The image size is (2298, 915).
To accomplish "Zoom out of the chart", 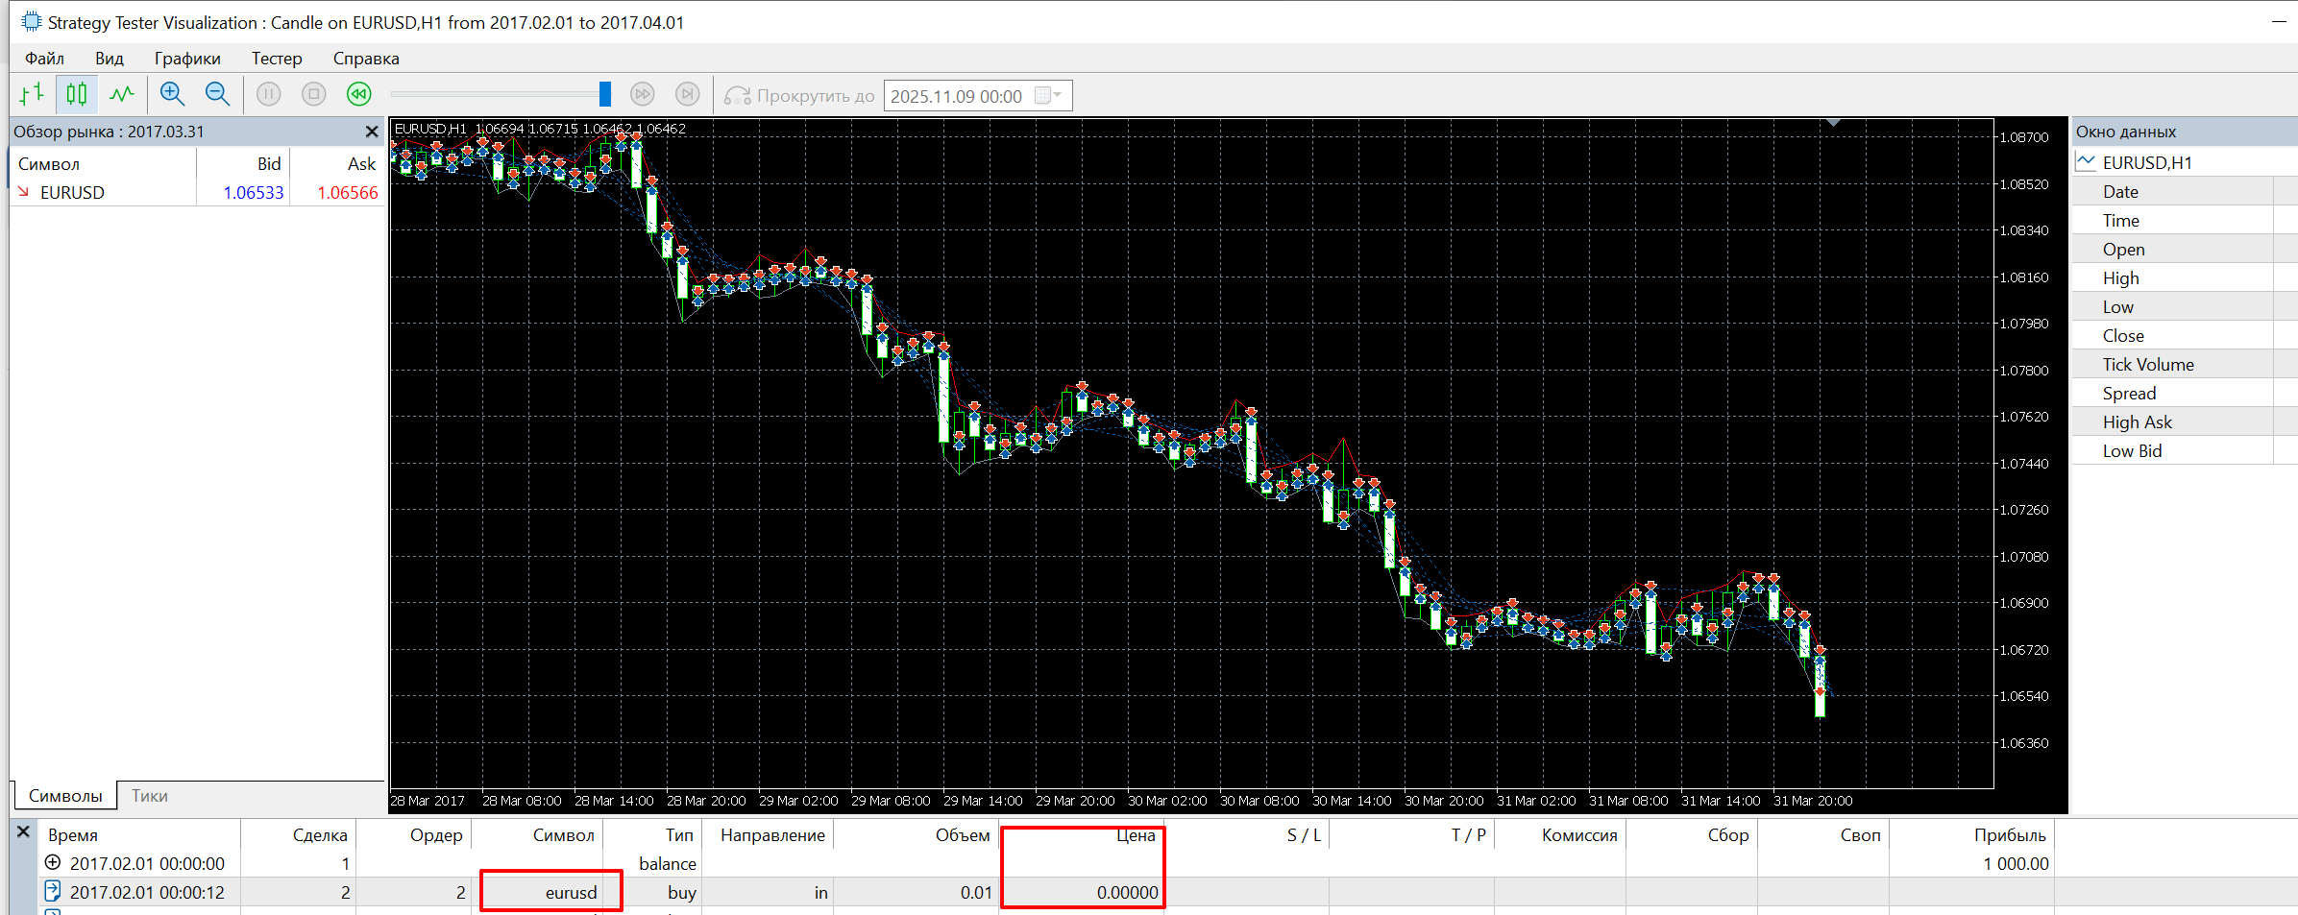I will pos(217,94).
